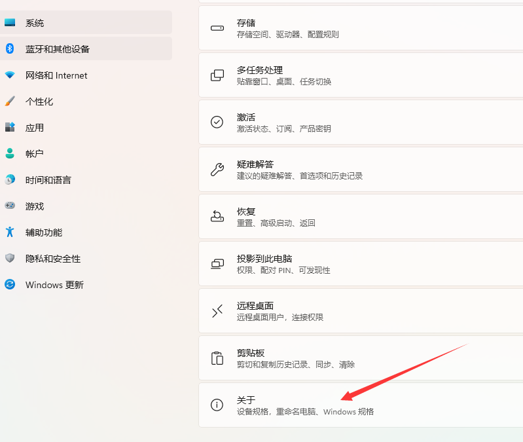The image size is (523, 442).
Task: Open 蓝牙和其他设备 settings category
Action: [x=86, y=48]
